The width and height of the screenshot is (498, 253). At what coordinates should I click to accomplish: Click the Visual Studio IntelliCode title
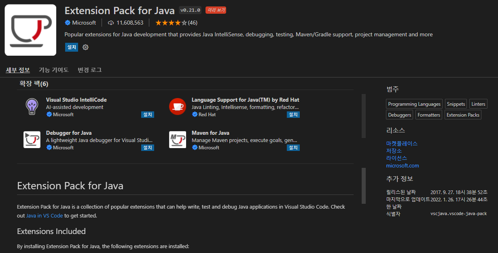76,100
